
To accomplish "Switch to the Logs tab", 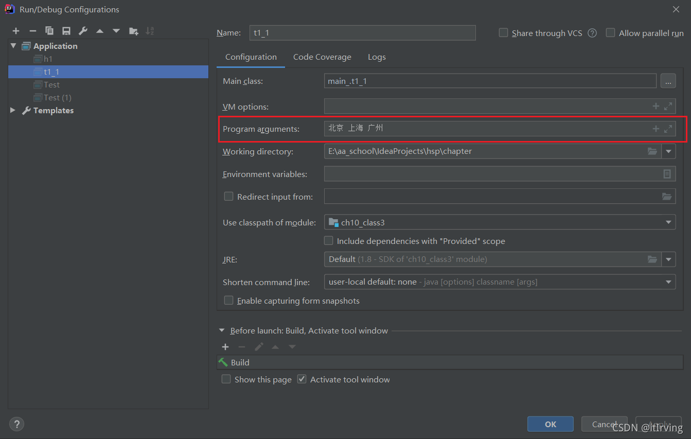I will tap(377, 57).
